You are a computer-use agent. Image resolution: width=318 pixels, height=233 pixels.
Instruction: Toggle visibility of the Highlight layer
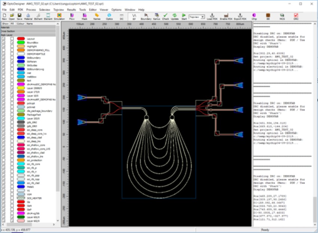[3, 46]
